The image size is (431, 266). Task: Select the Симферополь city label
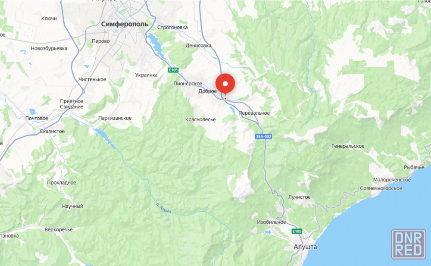pyautogui.click(x=125, y=24)
